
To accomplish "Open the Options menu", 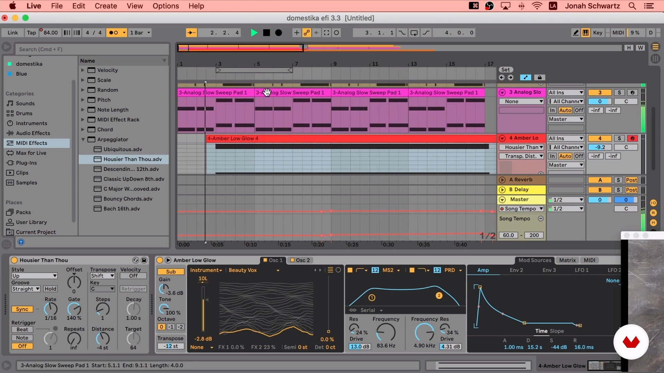I will [x=166, y=6].
